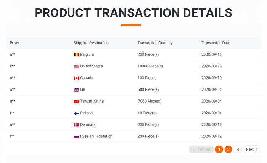Click buyer k** in the table

[x=12, y=66]
